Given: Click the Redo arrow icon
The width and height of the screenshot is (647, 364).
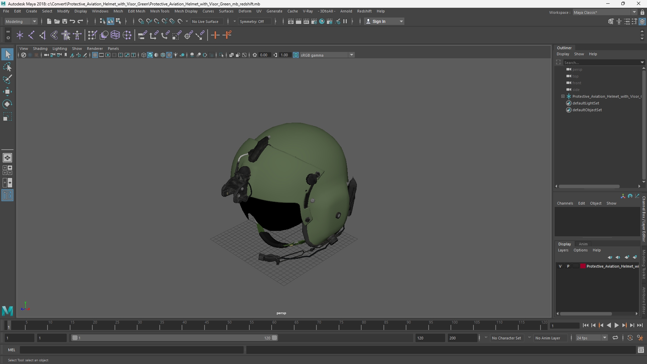Looking at the screenshot, I should click(80, 21).
